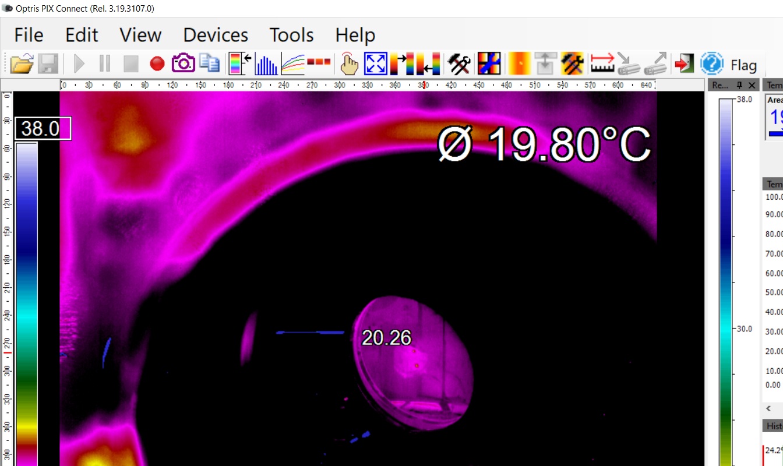Open file using the folder icon
Viewport: 783px width, 466px height.
tap(22, 63)
